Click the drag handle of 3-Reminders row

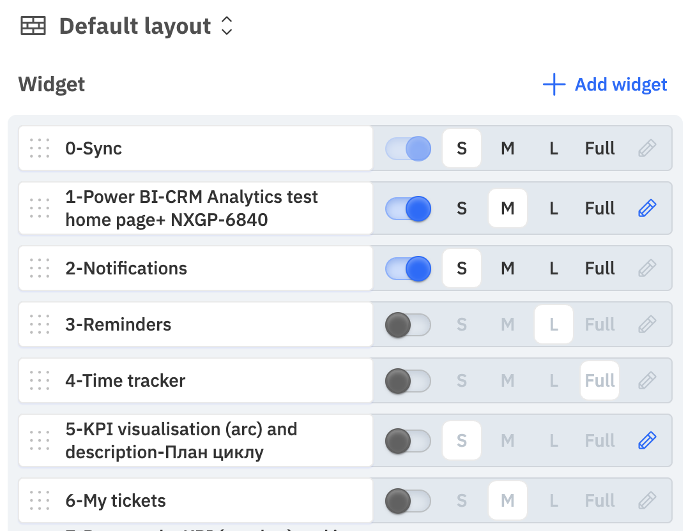click(40, 324)
